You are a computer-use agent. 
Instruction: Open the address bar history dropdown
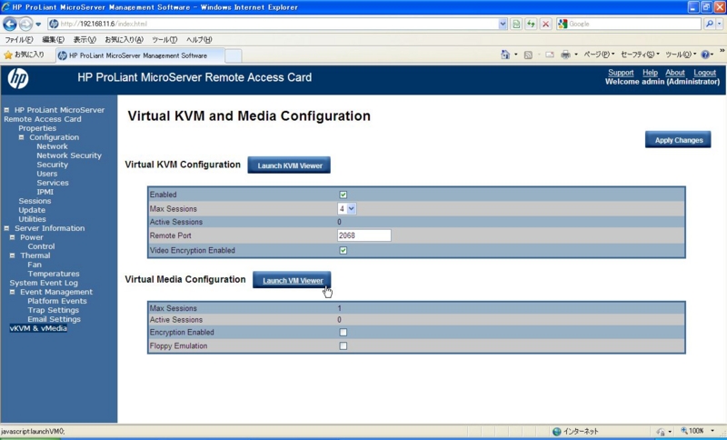pos(503,25)
